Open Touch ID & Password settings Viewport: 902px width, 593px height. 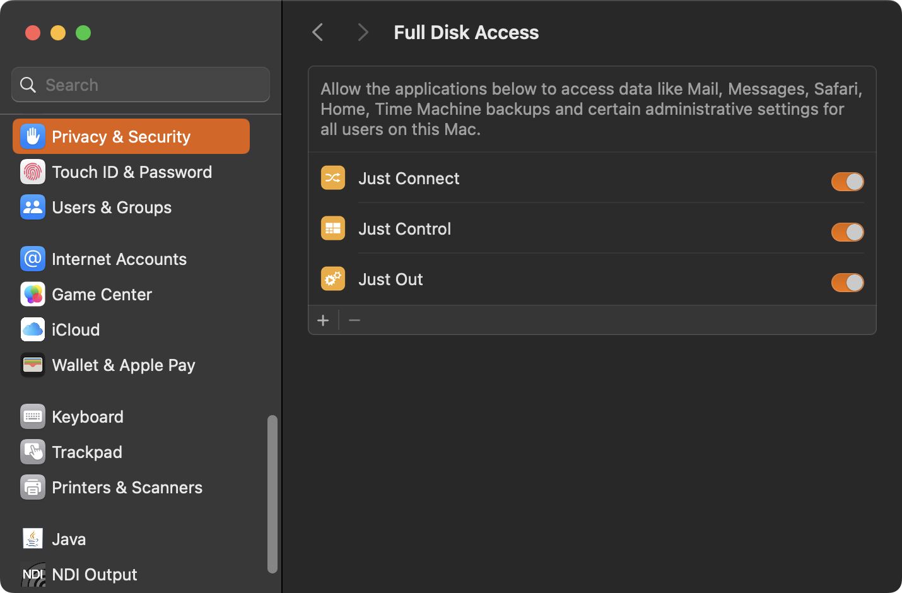[131, 172]
